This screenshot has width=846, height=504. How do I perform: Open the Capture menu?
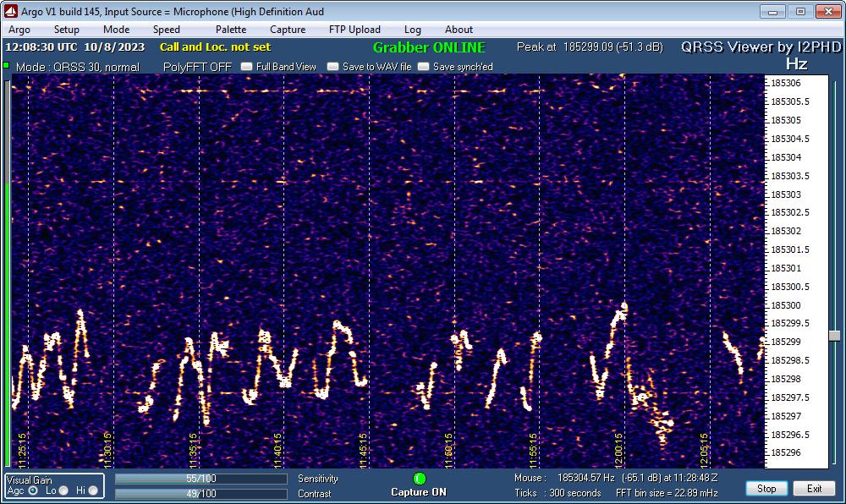(x=288, y=30)
